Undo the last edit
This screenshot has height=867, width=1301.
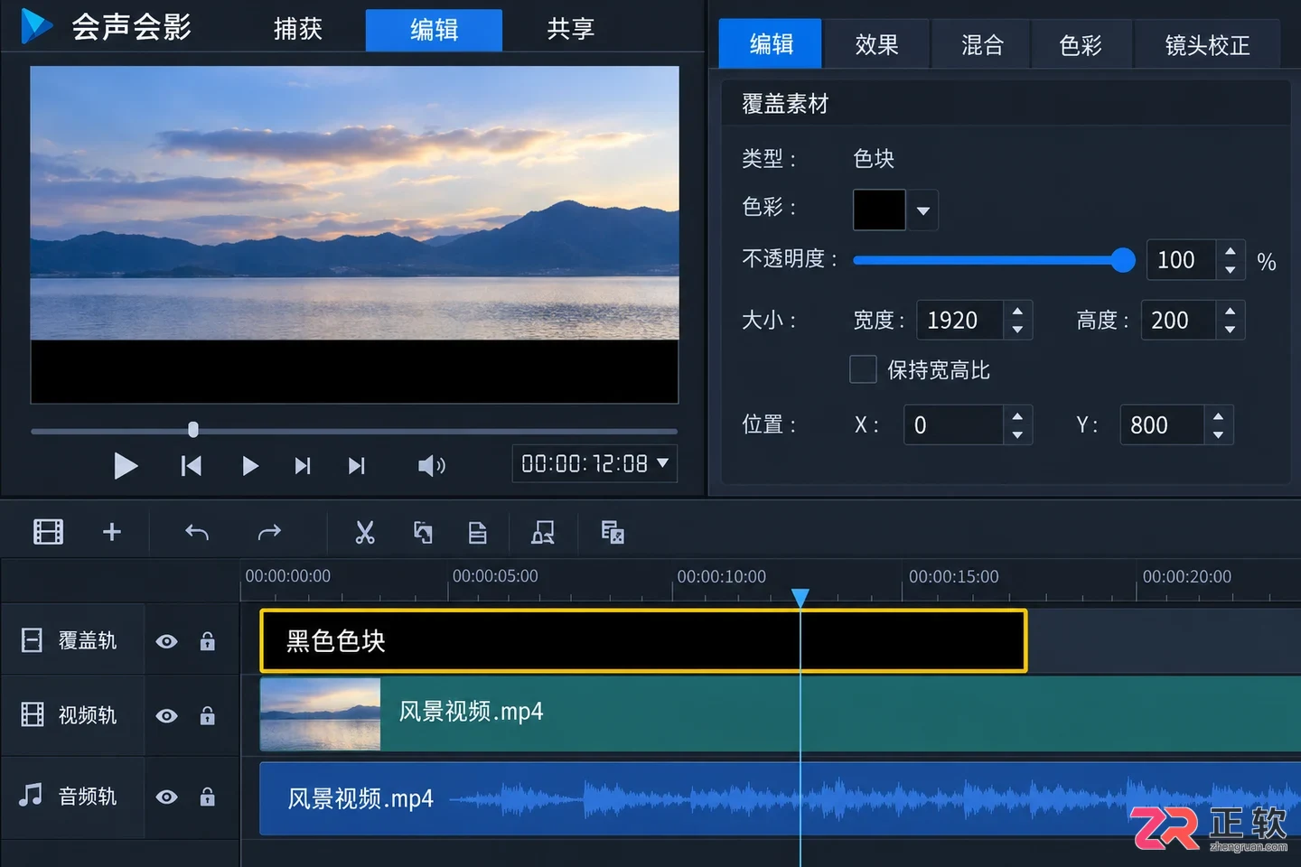(197, 533)
